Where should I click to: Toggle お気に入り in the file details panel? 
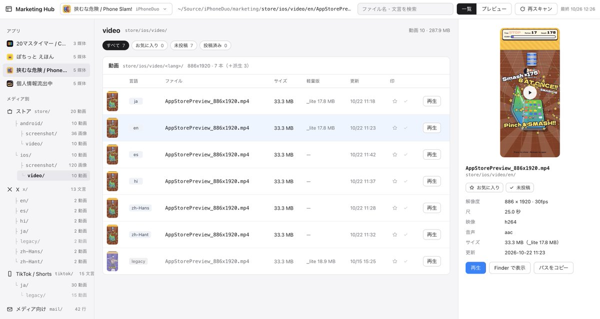coord(484,188)
